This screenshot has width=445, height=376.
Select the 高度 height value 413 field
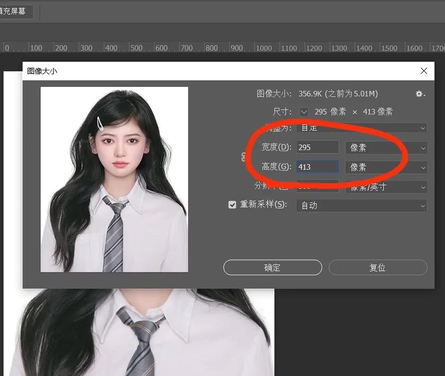317,167
